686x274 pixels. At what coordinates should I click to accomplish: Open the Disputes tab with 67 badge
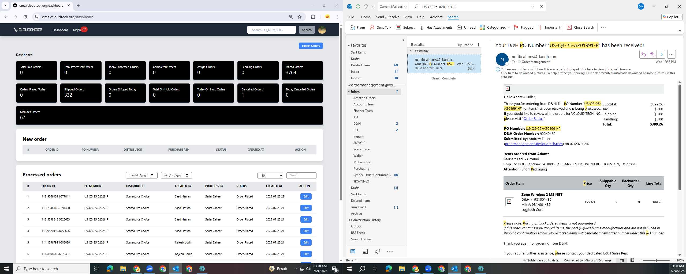click(x=80, y=30)
